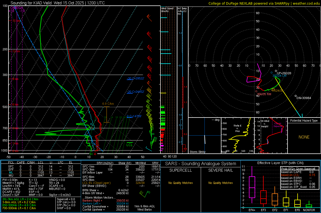Click the 'SARS - Sounding Analogue System' heading
The height and width of the screenshot is (213, 321).
click(200, 163)
